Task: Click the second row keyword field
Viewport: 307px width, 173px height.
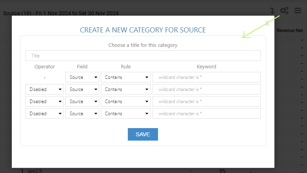Action: pos(207,89)
